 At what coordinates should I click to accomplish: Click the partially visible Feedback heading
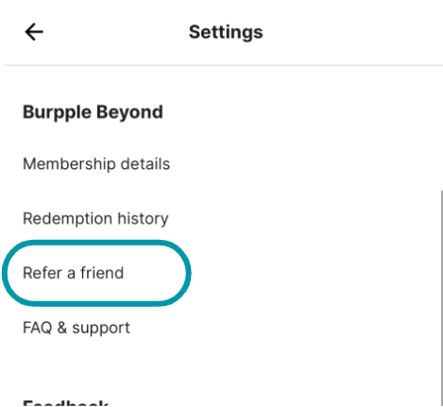click(66, 403)
